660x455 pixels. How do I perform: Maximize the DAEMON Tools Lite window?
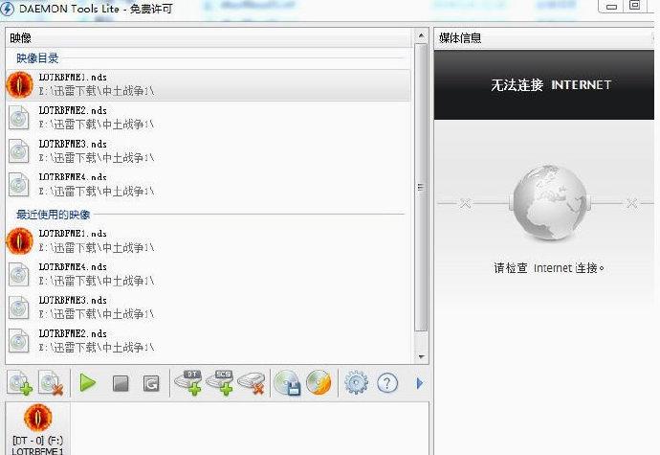(x=635, y=6)
